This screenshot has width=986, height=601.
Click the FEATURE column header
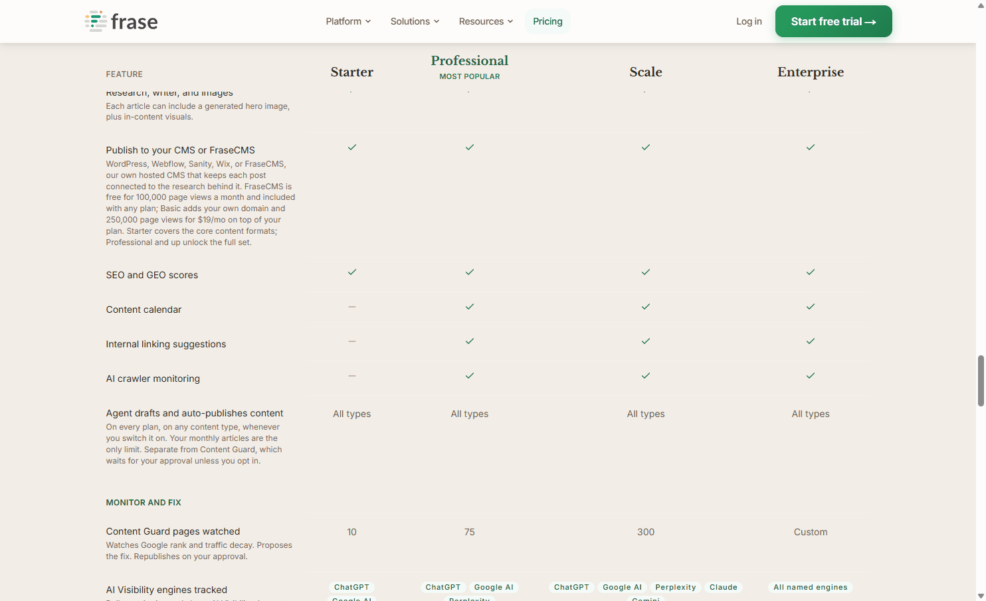[124, 74]
